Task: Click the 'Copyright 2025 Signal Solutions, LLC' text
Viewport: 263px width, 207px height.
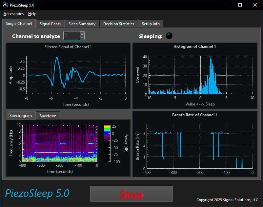Action: 227,200
